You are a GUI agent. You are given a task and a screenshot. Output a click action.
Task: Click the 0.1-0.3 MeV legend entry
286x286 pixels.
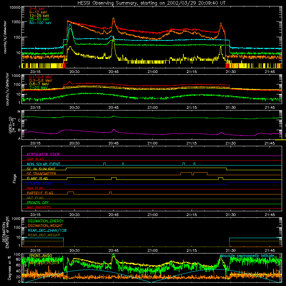tap(41, 77)
